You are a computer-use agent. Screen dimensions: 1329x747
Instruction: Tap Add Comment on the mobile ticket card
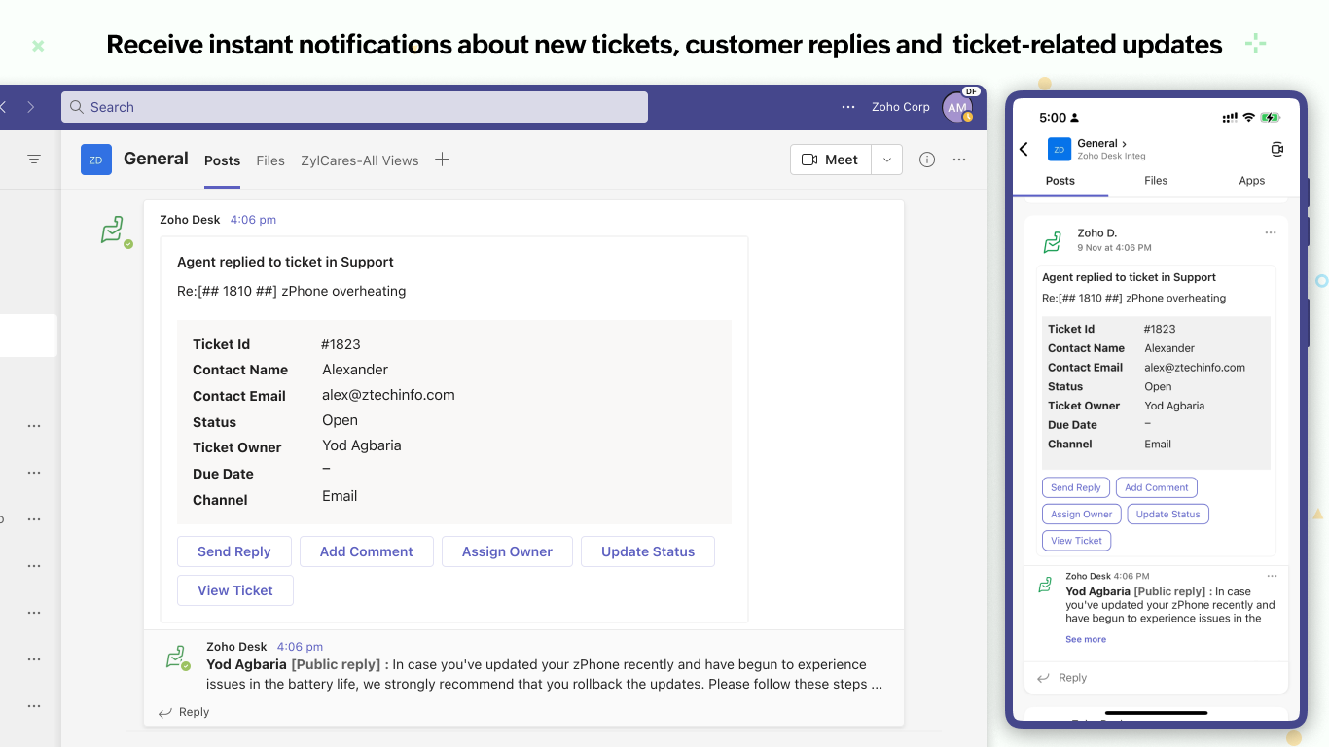1157,487
